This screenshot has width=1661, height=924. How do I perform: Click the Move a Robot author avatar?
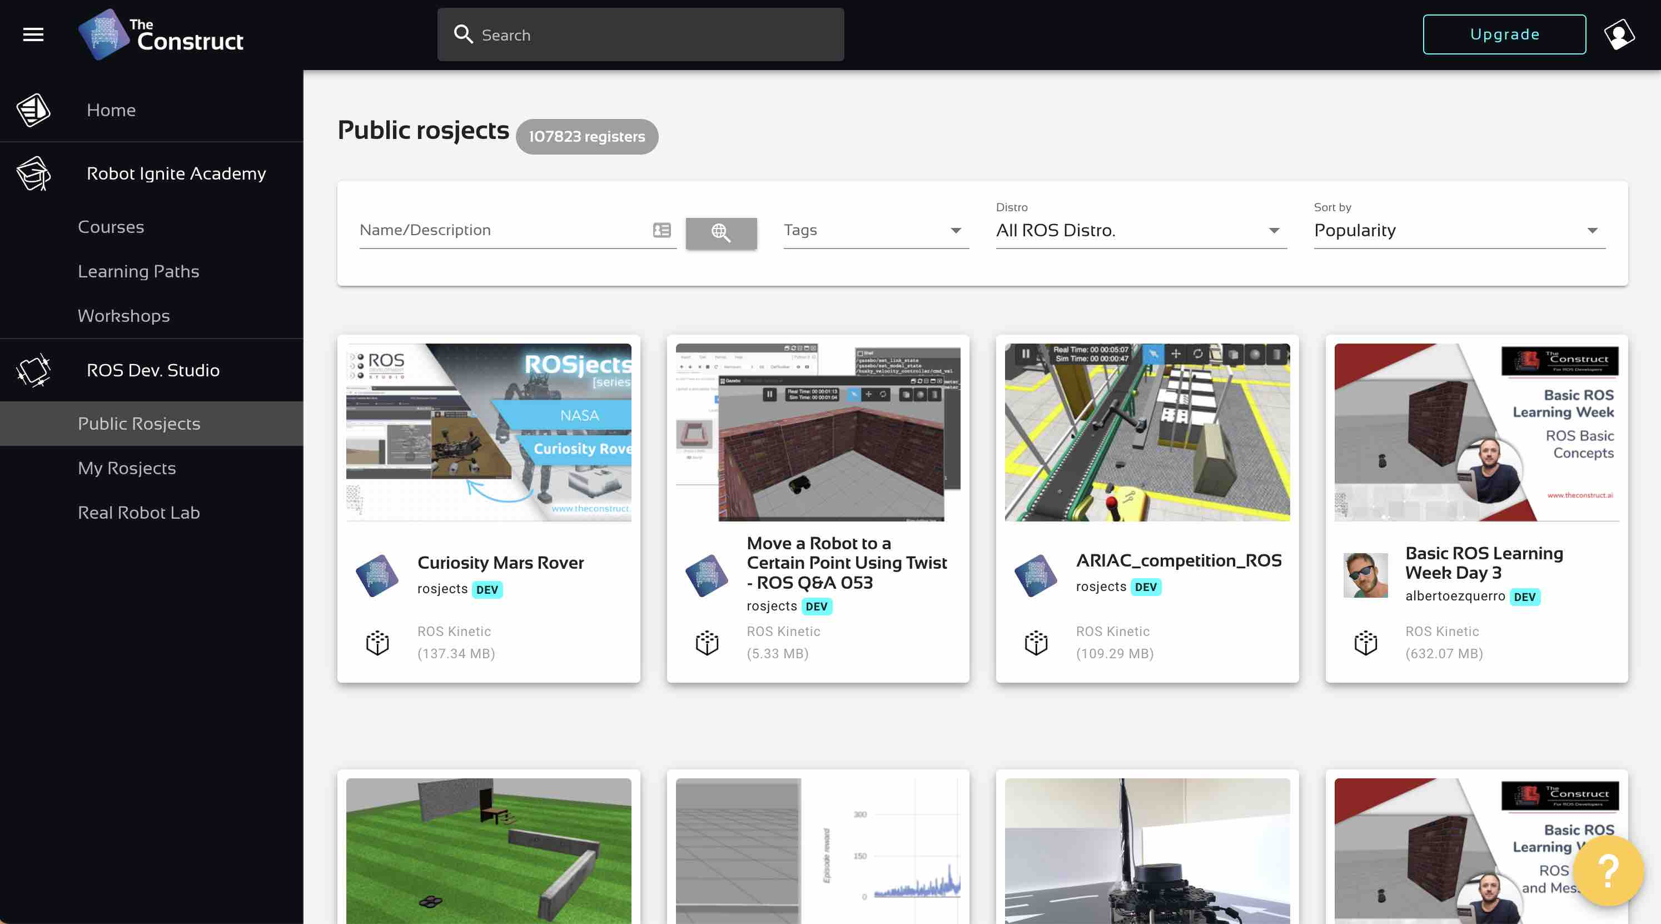coord(707,575)
